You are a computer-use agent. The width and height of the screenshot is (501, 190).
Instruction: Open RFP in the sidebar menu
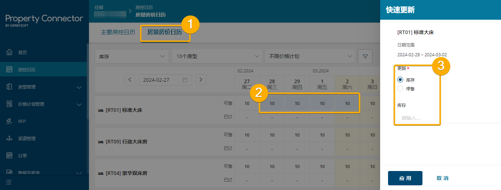[x=22, y=121]
